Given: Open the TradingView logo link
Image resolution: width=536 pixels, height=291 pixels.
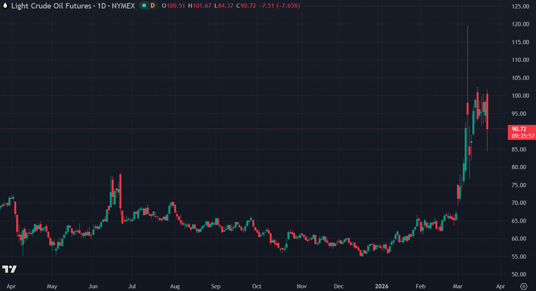Looking at the screenshot, I should tap(9, 269).
